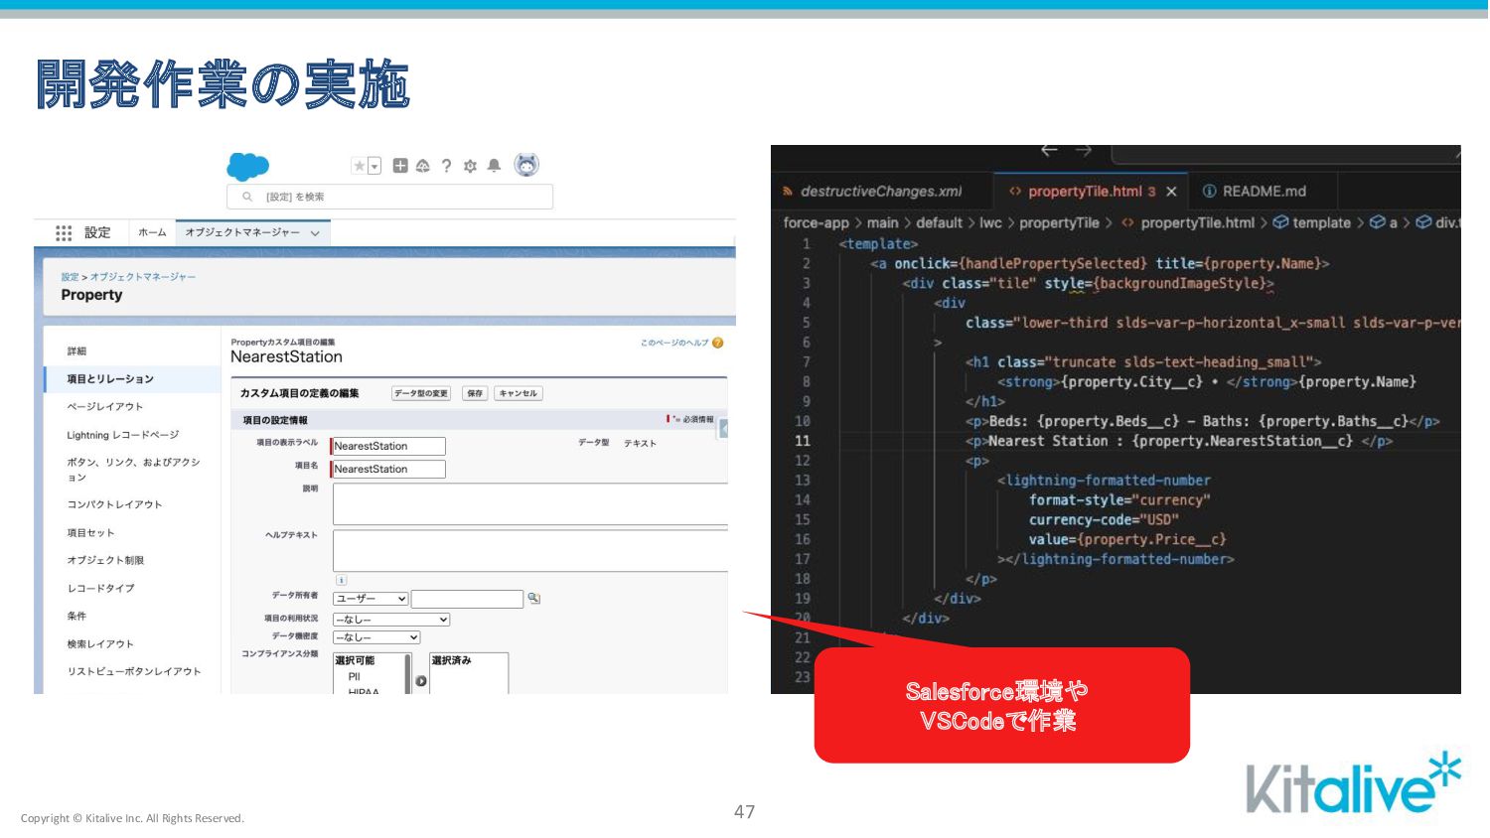
Task: Switch to the ホーム tab
Action: point(152,232)
